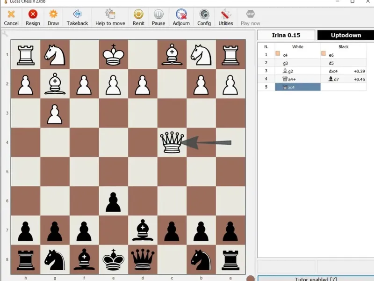Select the white rook on h1

(x=26, y=55)
